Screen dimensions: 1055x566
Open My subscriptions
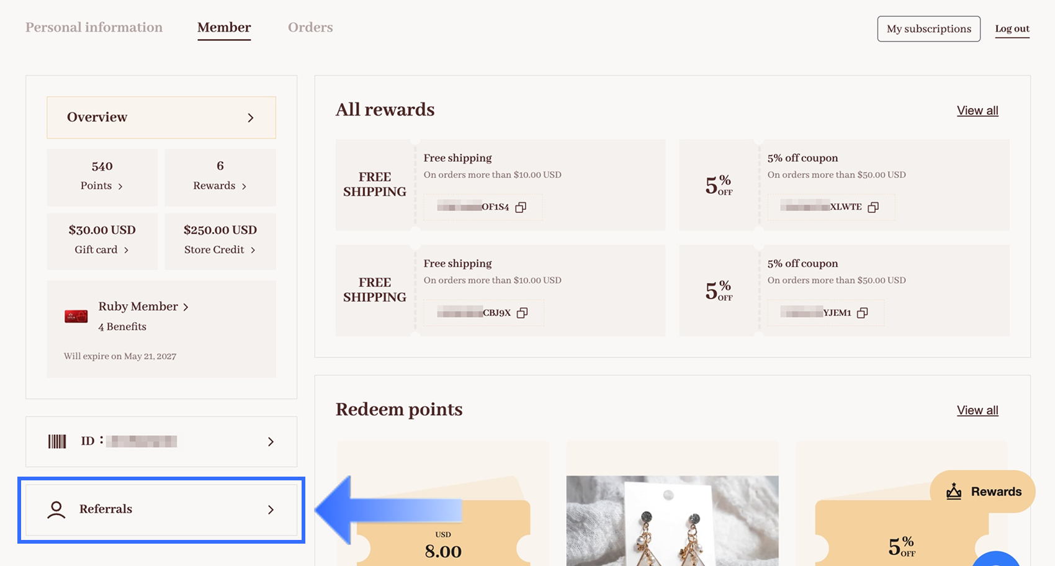click(x=929, y=29)
